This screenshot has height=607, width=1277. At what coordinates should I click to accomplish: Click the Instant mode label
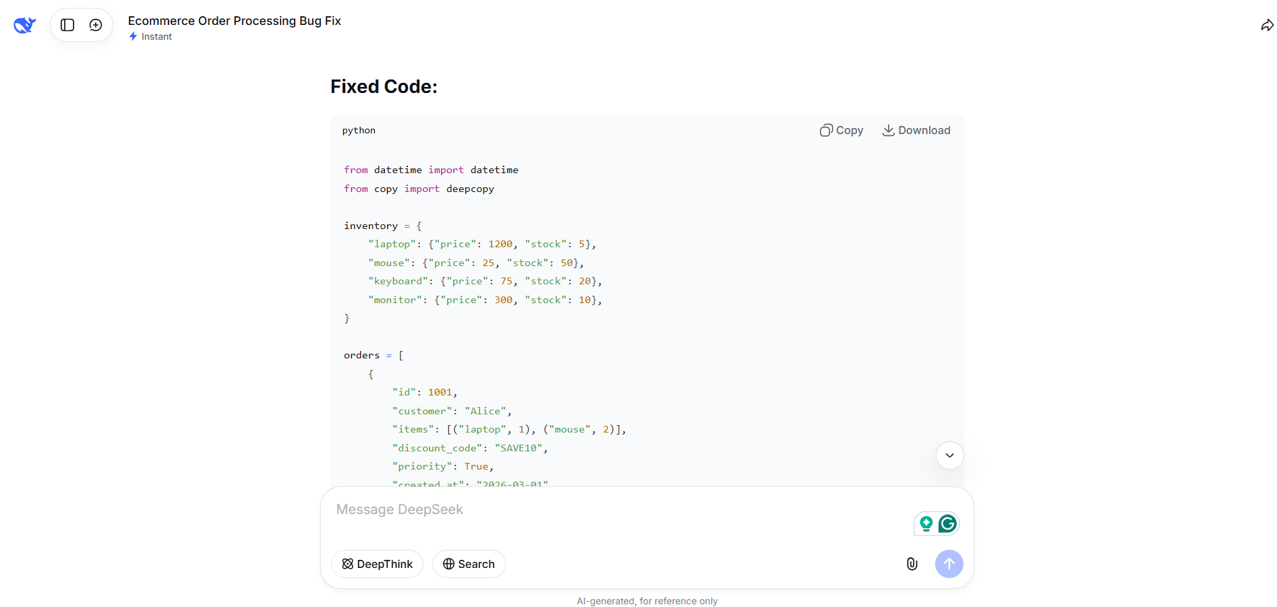[150, 36]
